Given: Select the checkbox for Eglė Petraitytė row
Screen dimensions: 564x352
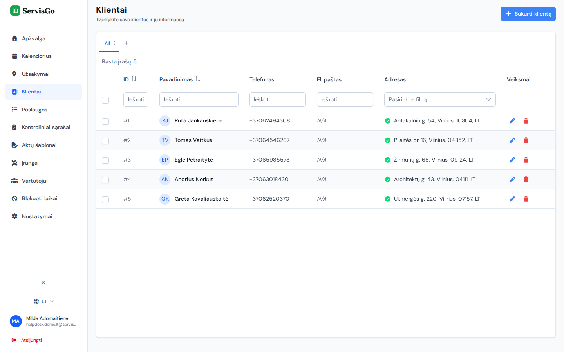Looking at the screenshot, I should [x=105, y=160].
